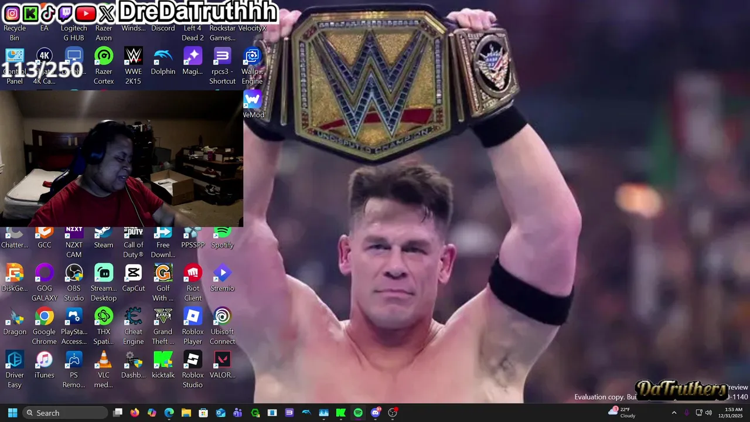Click the Spotify desktop shortcut label

point(223,245)
